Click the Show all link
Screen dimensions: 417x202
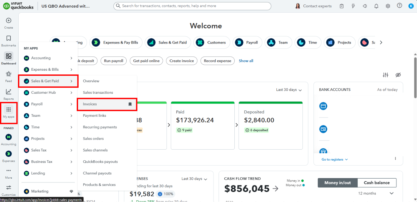click(x=246, y=61)
